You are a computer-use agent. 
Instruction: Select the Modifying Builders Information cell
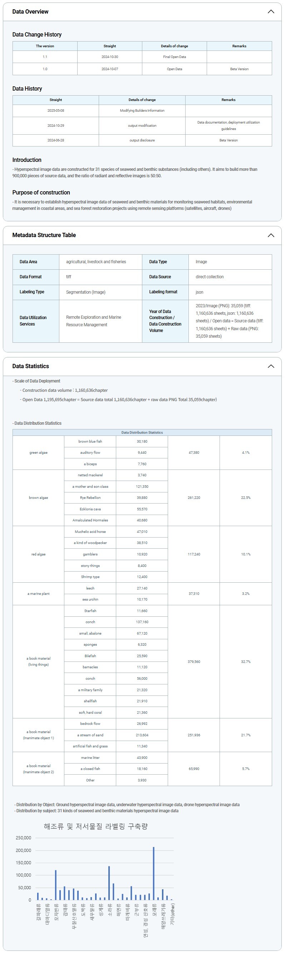(142, 111)
